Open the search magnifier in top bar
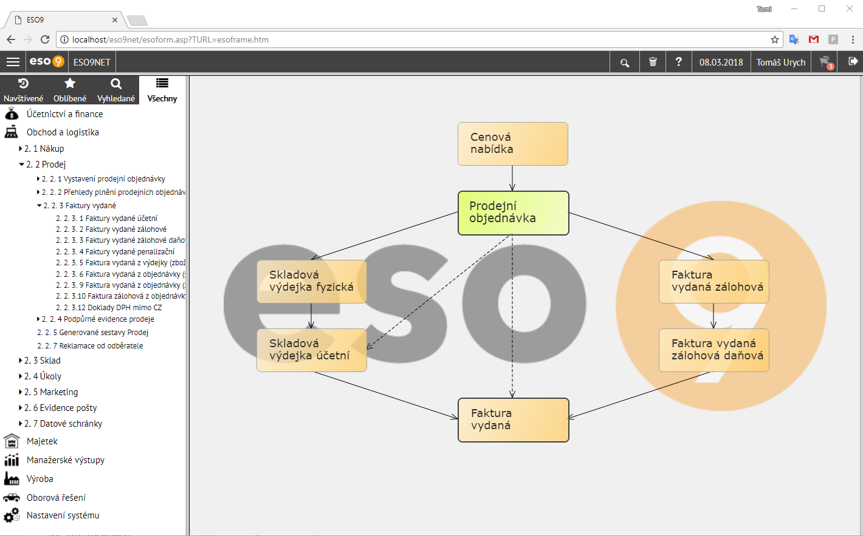The image size is (863, 536). click(624, 62)
